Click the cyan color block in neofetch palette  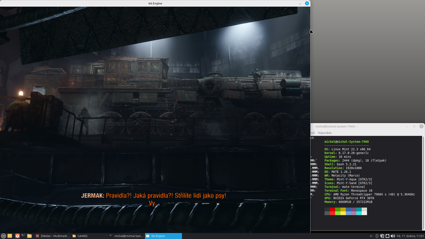359,211
